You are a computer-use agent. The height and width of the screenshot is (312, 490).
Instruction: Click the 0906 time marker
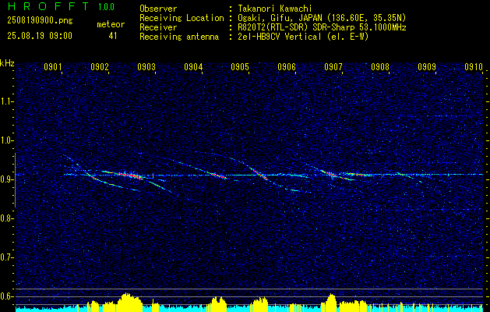pos(287,67)
